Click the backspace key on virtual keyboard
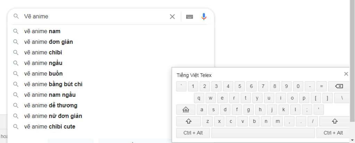The image size is (355, 143). 339,86
